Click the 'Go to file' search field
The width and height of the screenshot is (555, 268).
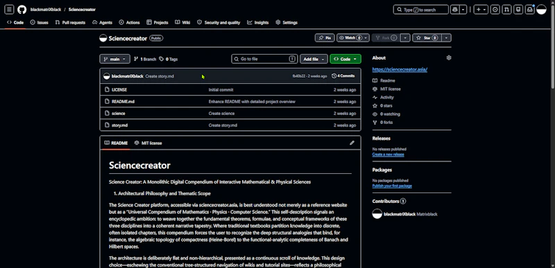point(264,59)
